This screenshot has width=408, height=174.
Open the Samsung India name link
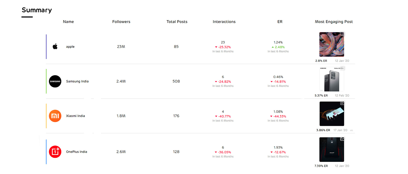click(77, 81)
